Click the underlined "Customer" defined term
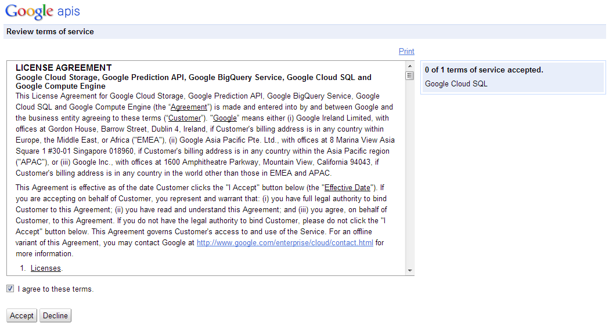 click(184, 118)
